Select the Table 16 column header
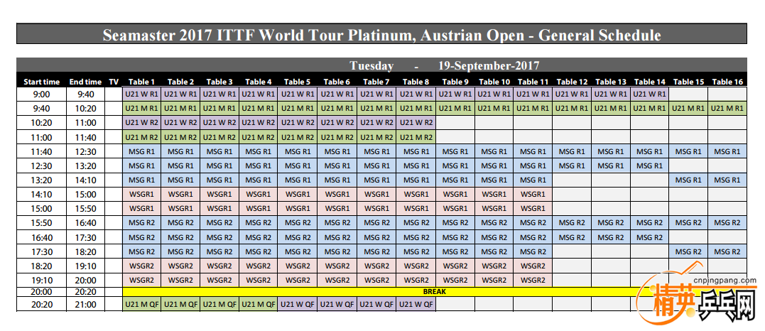The height and width of the screenshot is (331, 765). click(727, 82)
